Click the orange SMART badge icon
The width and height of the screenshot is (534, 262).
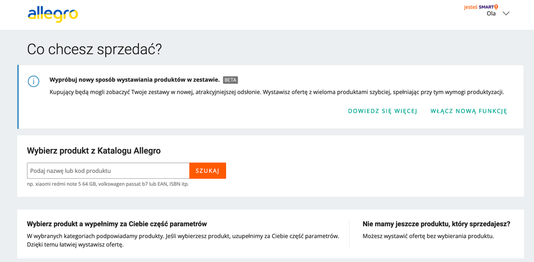point(496,7)
